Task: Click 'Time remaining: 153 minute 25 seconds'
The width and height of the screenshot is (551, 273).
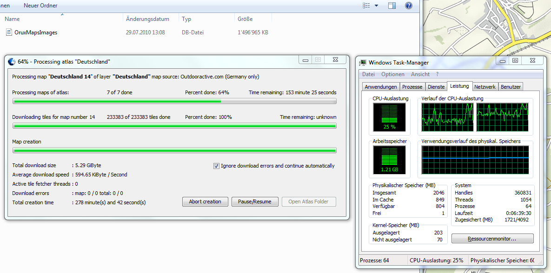Action: [x=292, y=93]
